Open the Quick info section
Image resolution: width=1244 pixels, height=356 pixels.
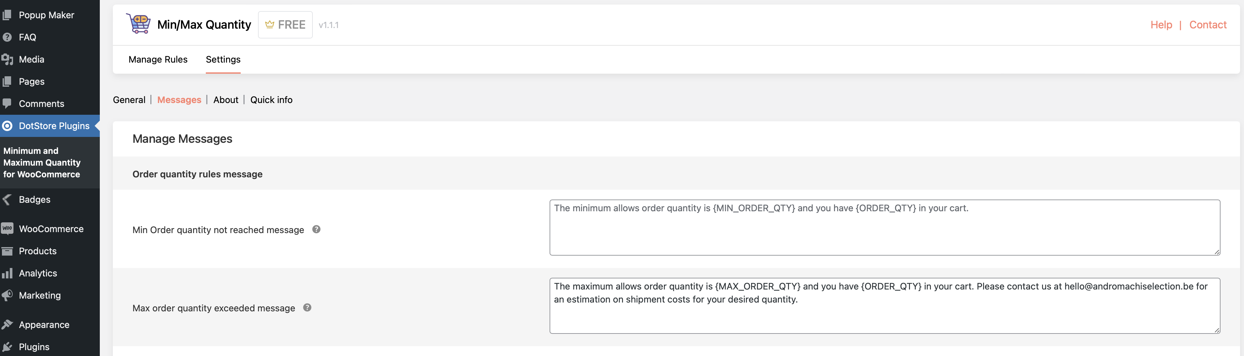click(x=271, y=100)
